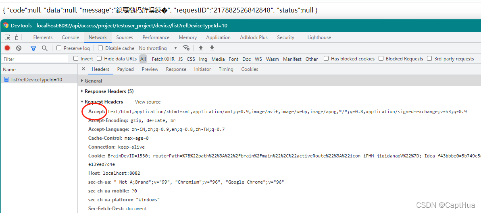The height and width of the screenshot is (213, 481).
Task: Toggle the network filter funnel icon
Action: (x=33, y=48)
